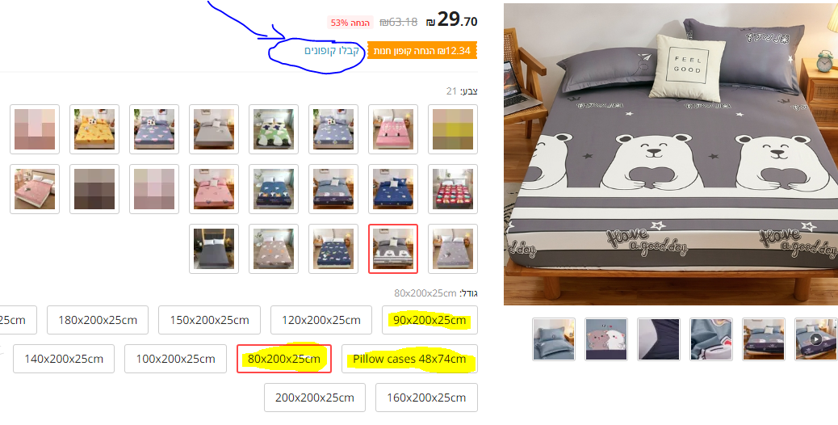Play the product video thumbnail
This screenshot has width=838, height=425.
click(815, 339)
